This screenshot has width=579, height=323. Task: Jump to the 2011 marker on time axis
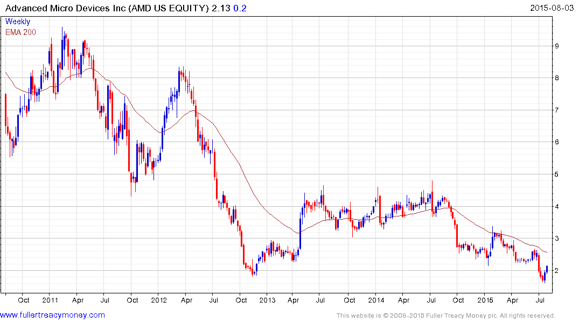tap(50, 300)
